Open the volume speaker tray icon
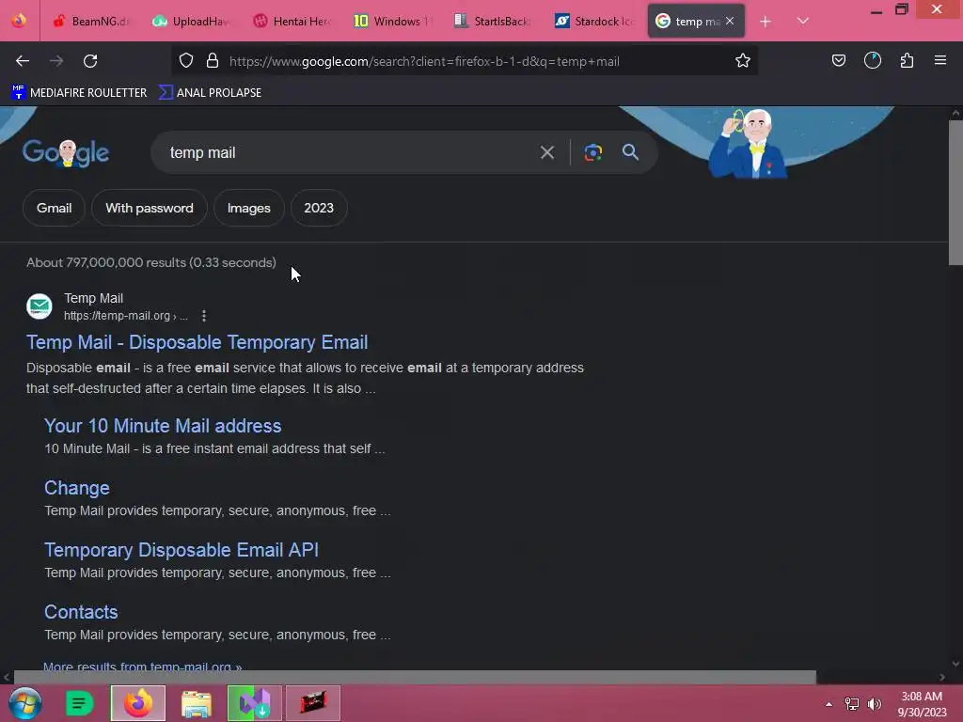The height and width of the screenshot is (722, 963). [x=874, y=704]
